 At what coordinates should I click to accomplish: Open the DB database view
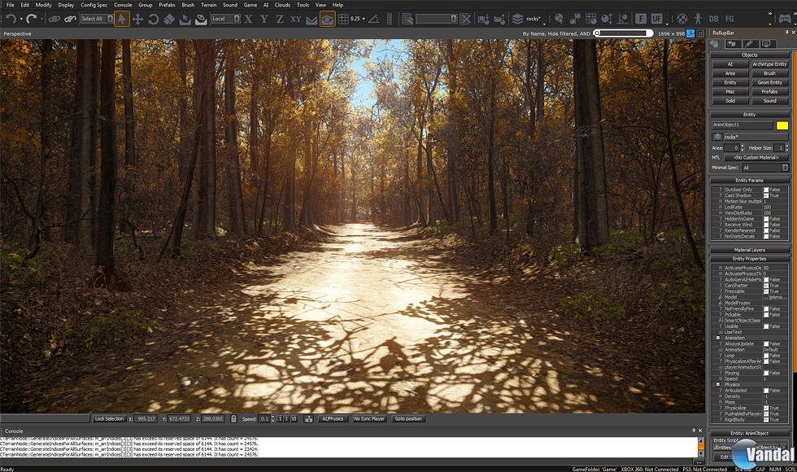click(x=714, y=20)
